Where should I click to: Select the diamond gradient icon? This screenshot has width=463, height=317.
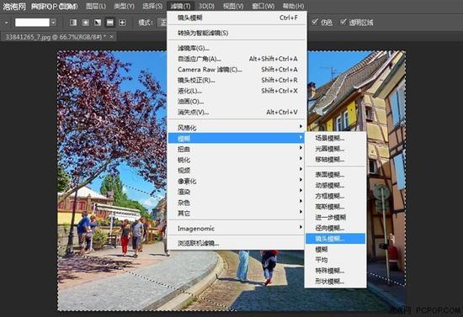coord(122,23)
